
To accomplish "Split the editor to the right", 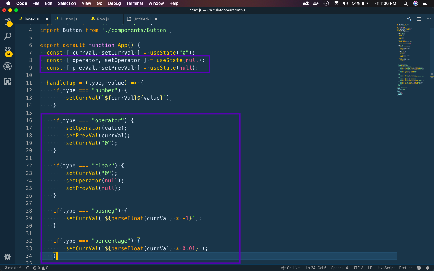I will coord(419,19).
